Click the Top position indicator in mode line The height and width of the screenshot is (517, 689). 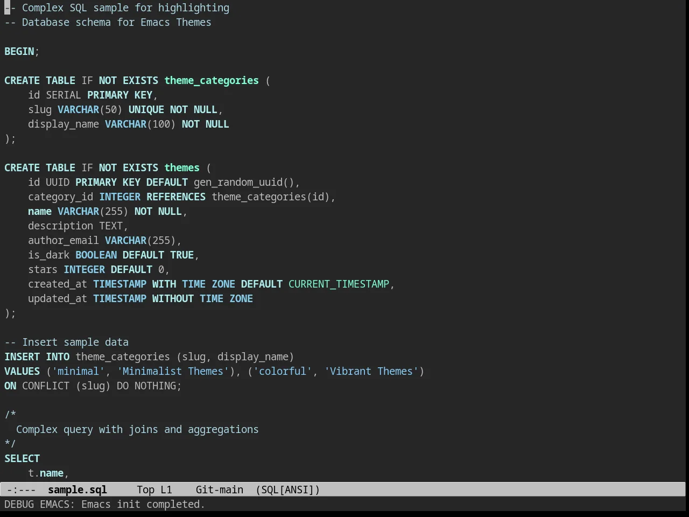click(145, 490)
